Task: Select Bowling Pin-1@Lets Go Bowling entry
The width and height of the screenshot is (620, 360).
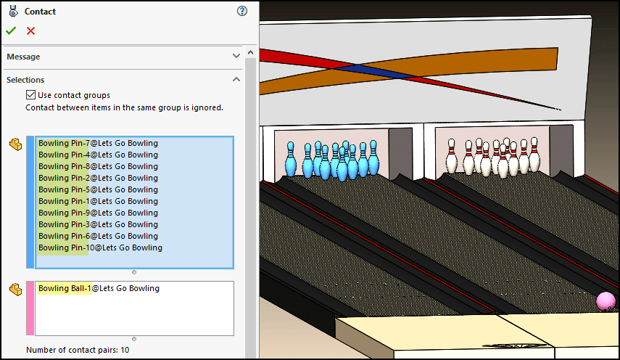Action: click(x=98, y=201)
